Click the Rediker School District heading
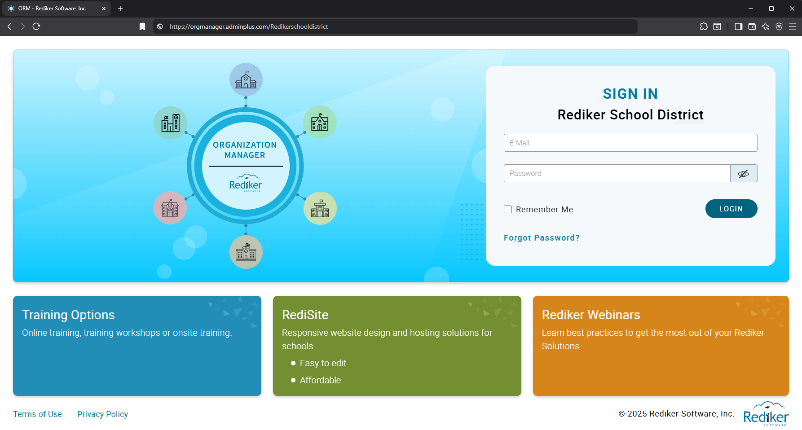The width and height of the screenshot is (802, 430). [630, 115]
